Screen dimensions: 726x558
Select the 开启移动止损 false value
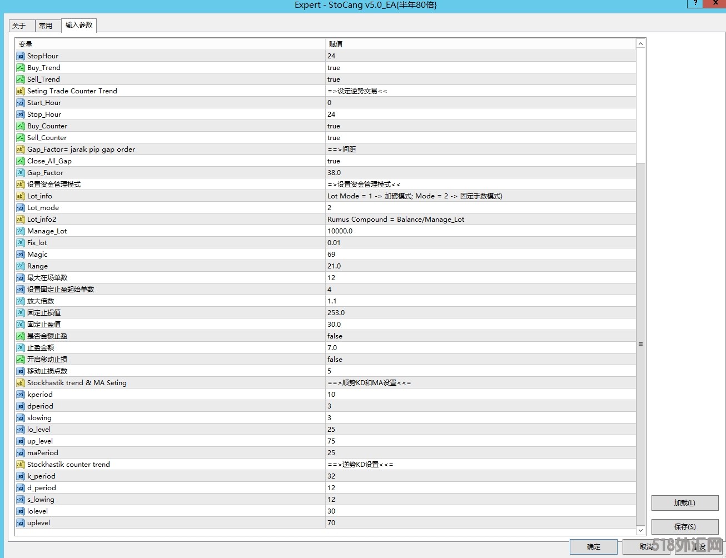(481, 360)
